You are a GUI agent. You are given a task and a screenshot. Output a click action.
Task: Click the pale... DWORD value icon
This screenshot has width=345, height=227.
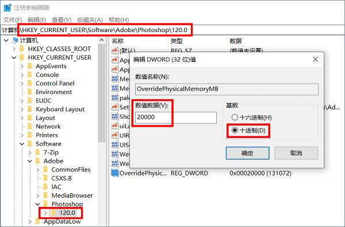click(115, 97)
